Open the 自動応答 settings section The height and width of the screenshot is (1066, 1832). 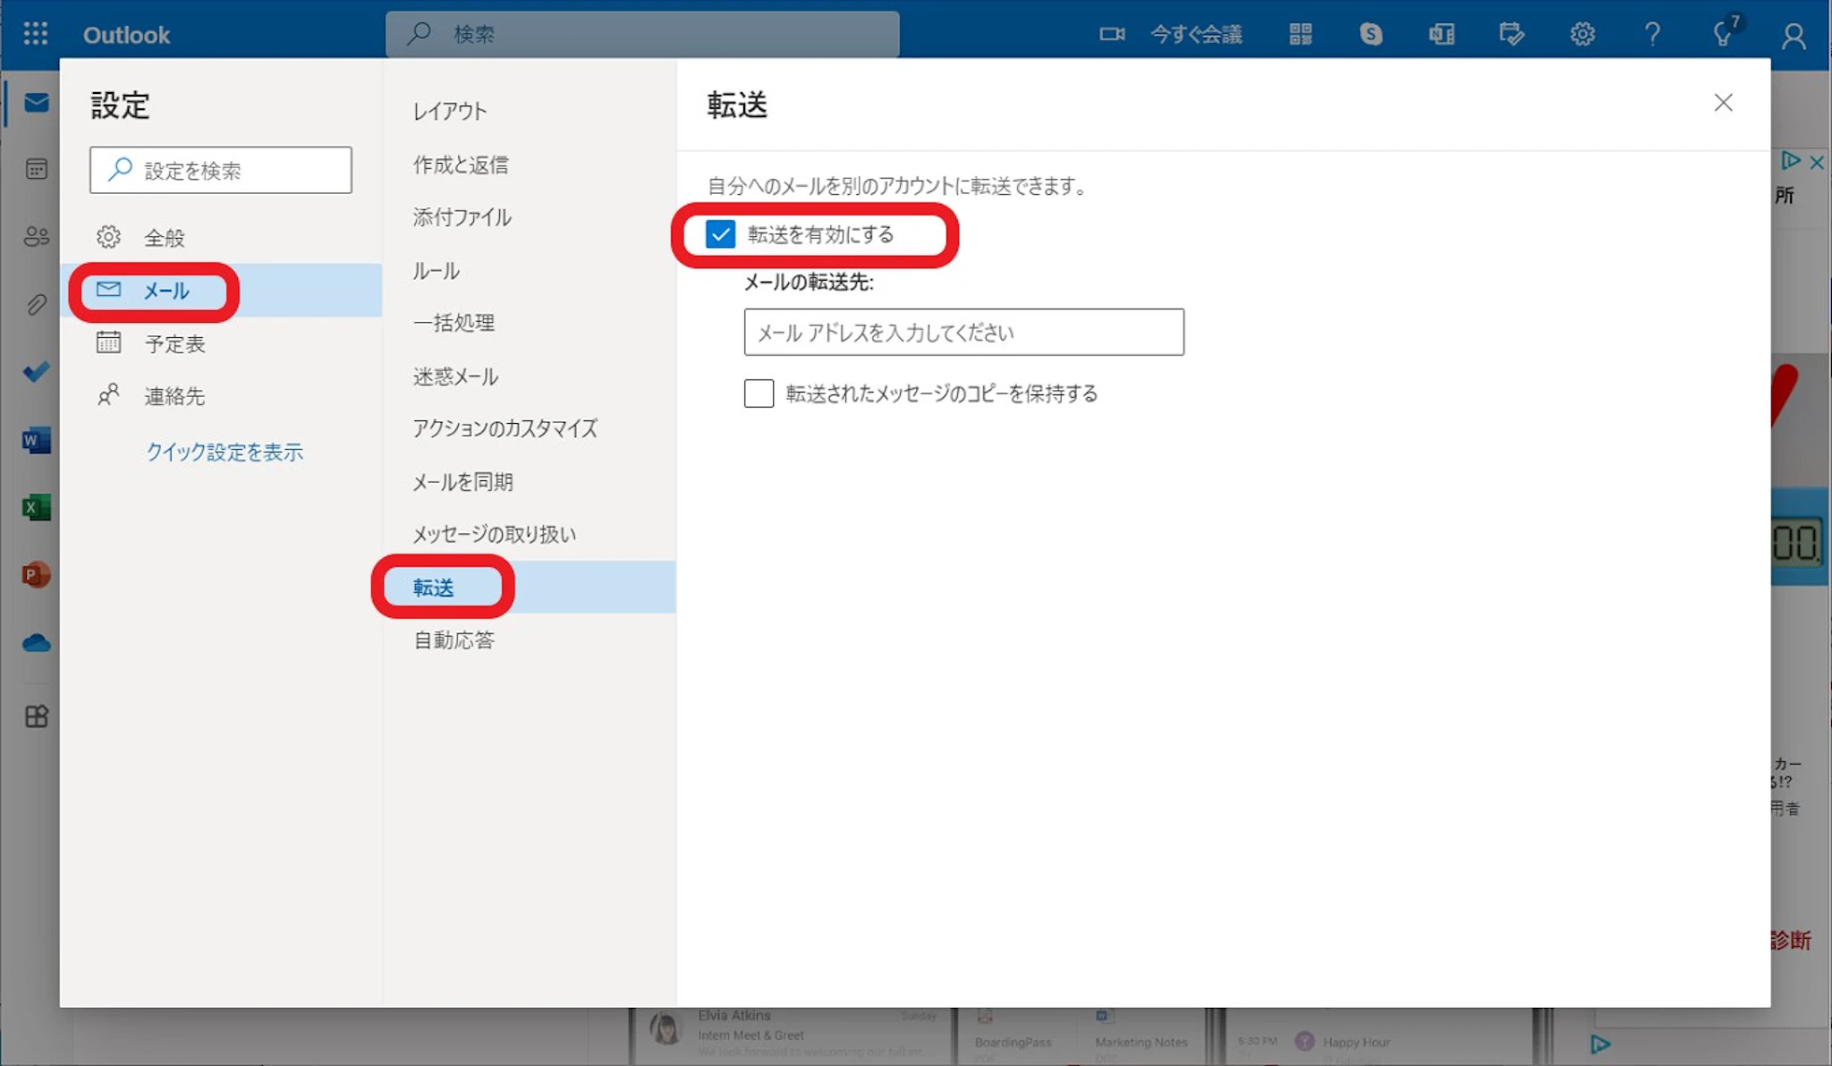(x=454, y=640)
